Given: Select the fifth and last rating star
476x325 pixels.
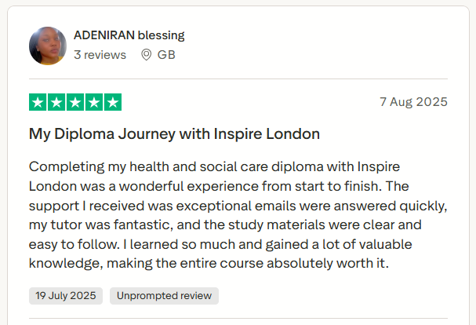Looking at the screenshot, I should [113, 102].
